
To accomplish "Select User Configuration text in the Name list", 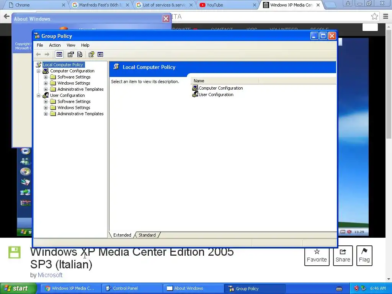I will (216, 95).
